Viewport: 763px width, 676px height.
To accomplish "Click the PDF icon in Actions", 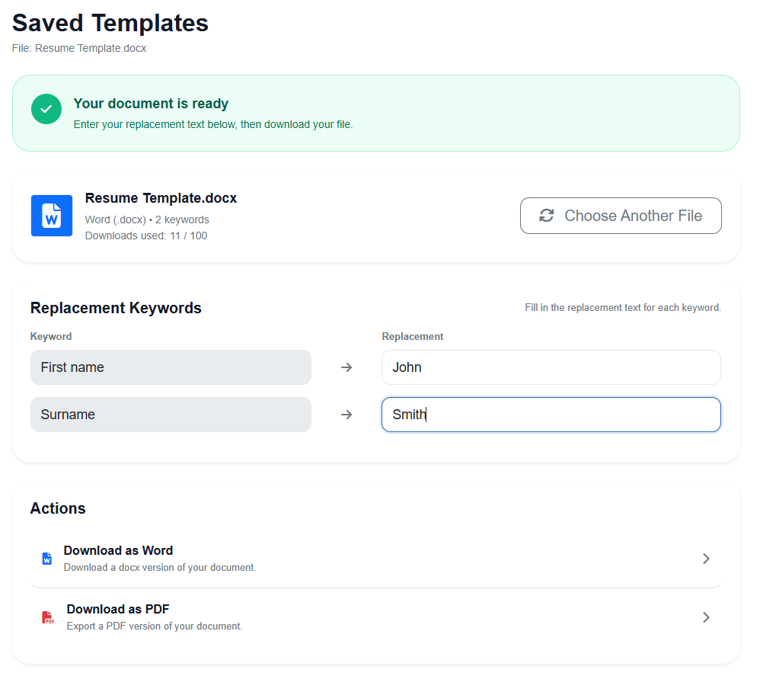I will point(48,617).
